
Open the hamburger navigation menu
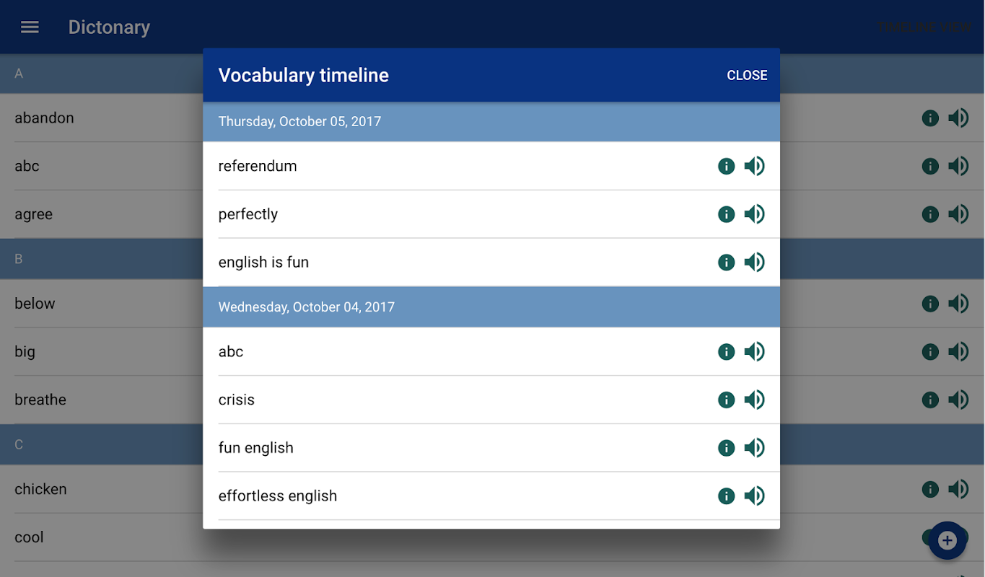coord(30,27)
